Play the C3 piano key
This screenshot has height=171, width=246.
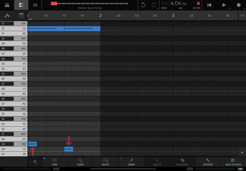(x=14, y=89)
